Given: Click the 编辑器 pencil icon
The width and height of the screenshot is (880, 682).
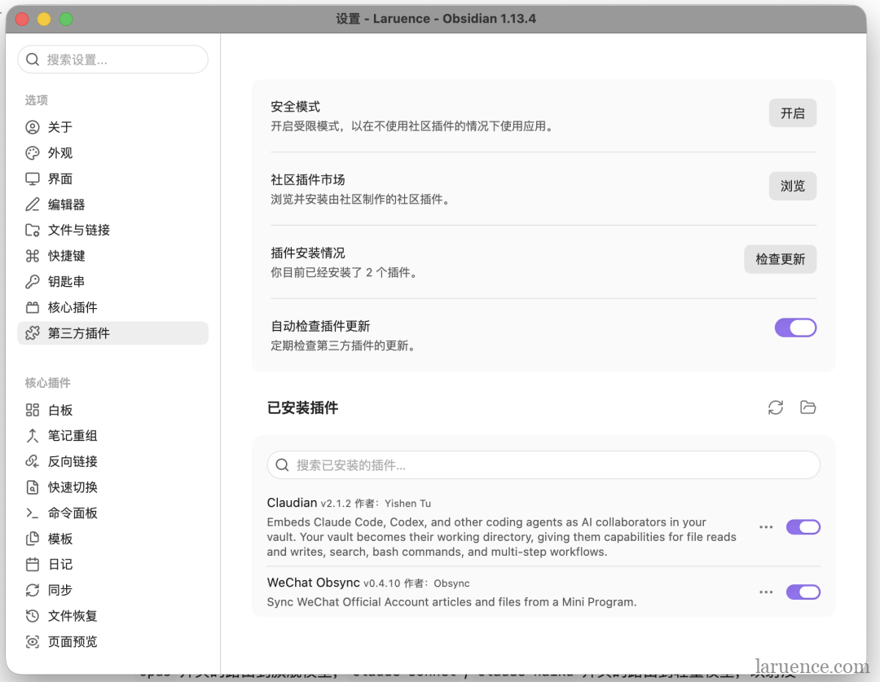Looking at the screenshot, I should [33, 205].
